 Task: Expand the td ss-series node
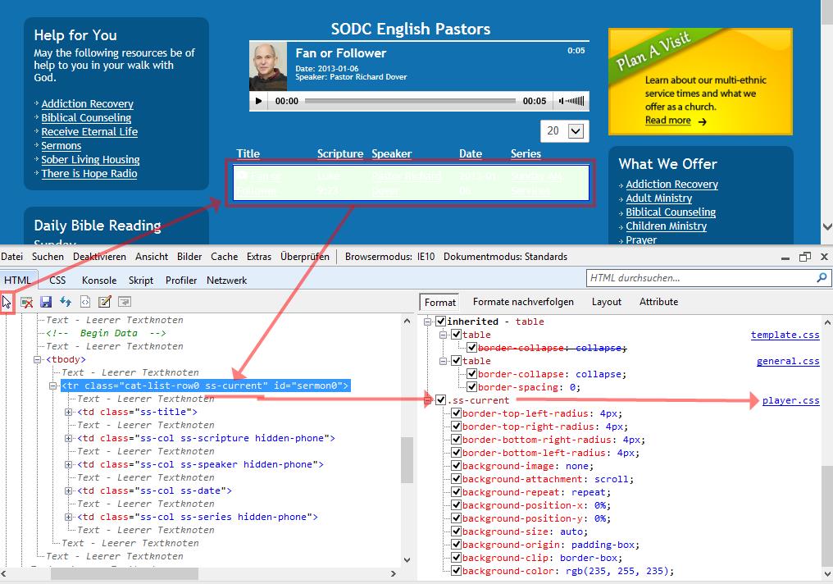pyautogui.click(x=69, y=517)
